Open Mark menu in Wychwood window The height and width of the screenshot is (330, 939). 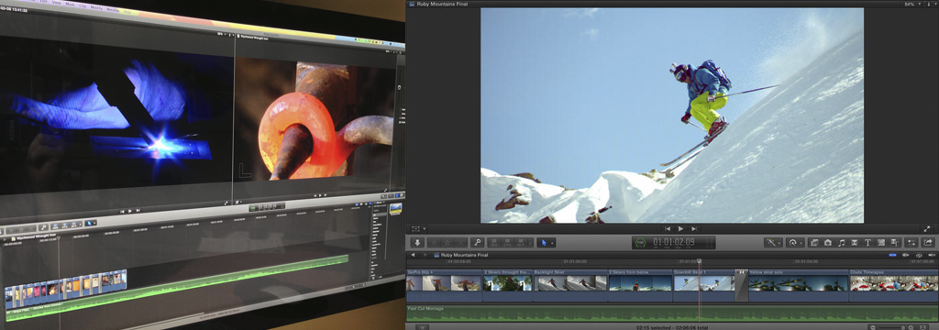[70, 5]
